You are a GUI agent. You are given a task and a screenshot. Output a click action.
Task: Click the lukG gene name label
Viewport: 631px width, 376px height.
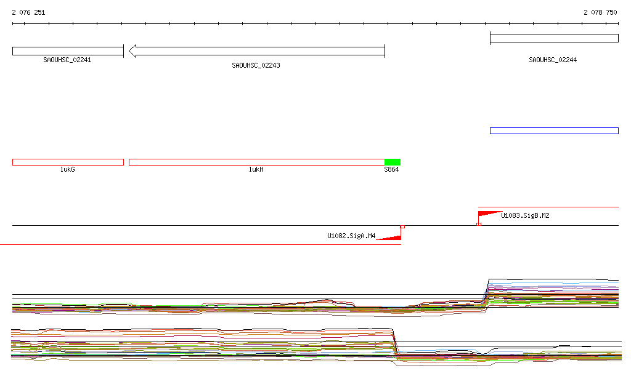[x=67, y=169]
